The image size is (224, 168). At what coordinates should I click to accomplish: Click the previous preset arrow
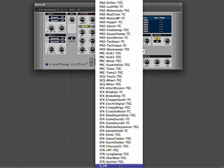[x=62, y=10]
